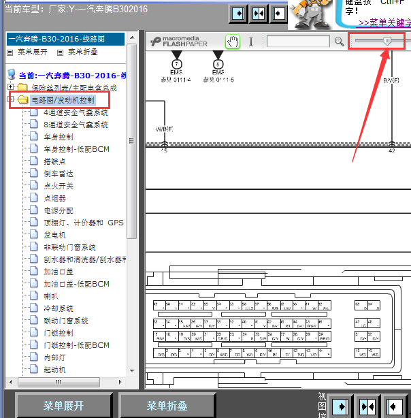This screenshot has width=411, height=418.
Task: Collapse the 电路图/发动机控制 folder node
Action: (x=10, y=99)
